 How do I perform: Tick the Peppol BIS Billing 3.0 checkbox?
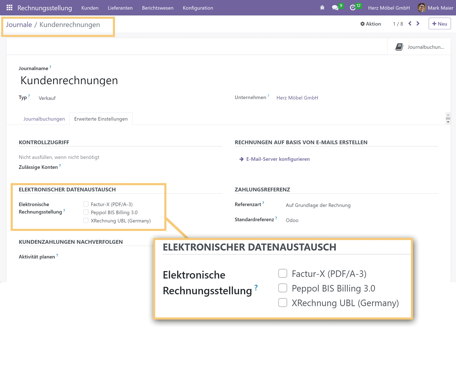[86, 212]
